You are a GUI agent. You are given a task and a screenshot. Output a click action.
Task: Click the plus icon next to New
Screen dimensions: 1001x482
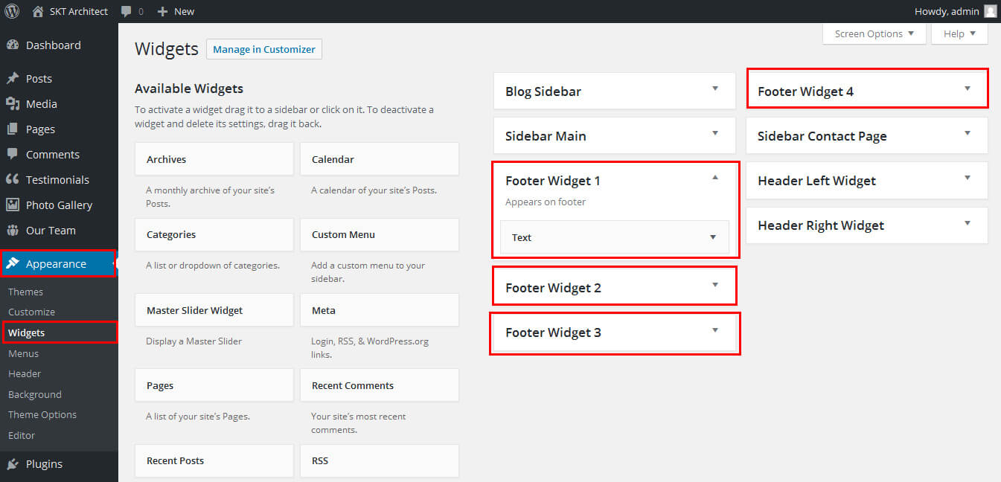tap(163, 11)
